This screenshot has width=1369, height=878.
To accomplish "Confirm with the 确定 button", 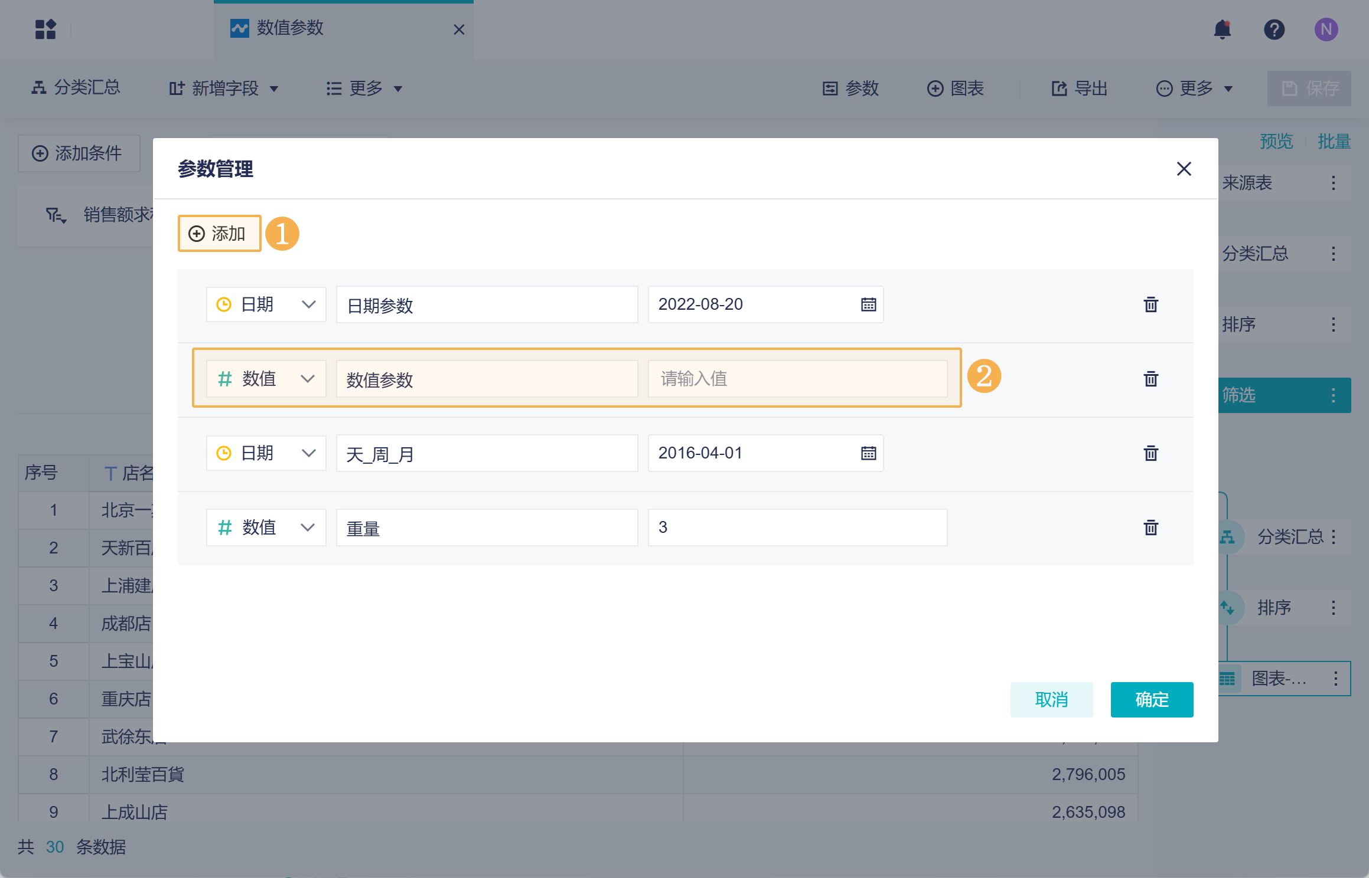I will tap(1151, 700).
